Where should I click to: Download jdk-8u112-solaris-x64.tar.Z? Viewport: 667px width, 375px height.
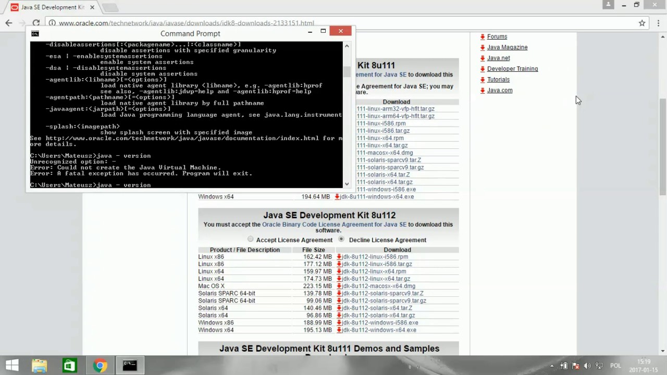(x=377, y=308)
